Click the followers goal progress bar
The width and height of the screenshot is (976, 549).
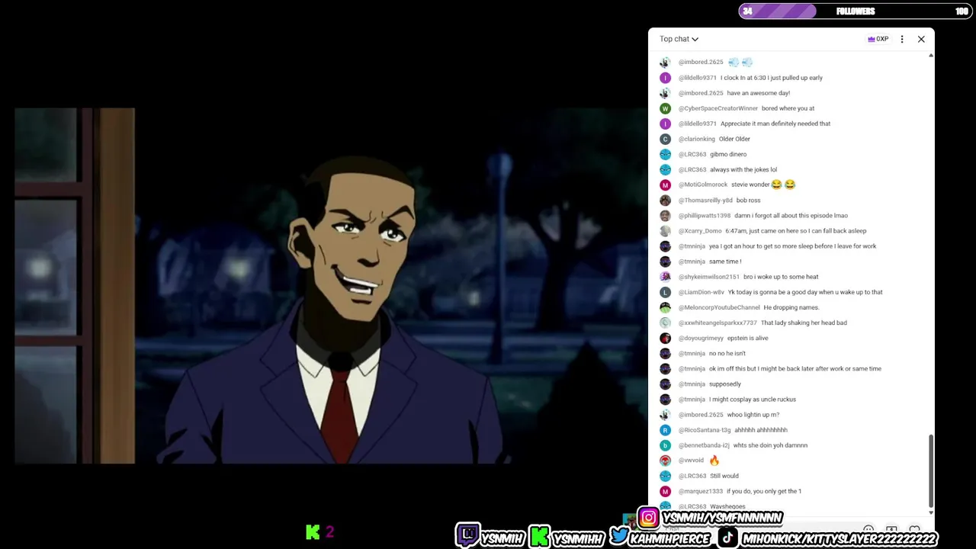point(855,11)
